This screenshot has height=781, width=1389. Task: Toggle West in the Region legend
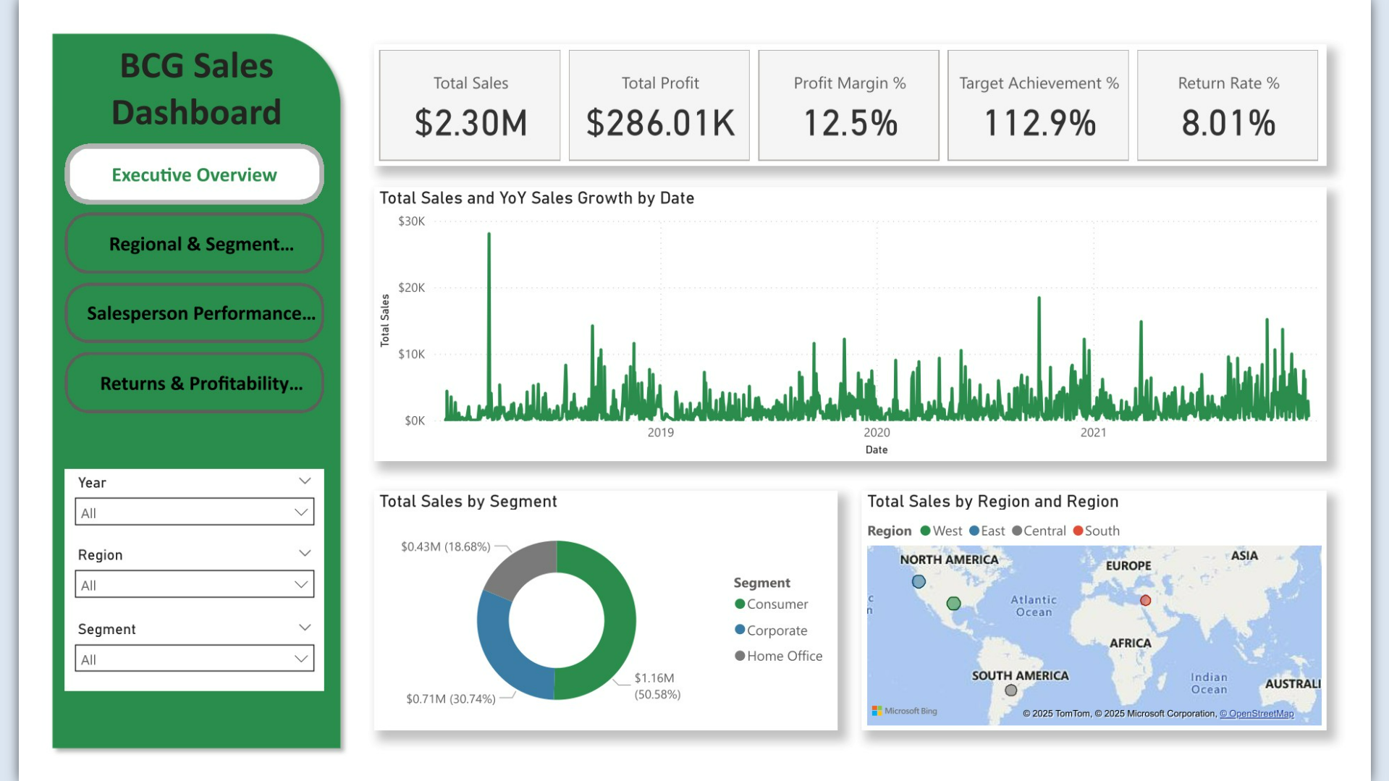[941, 531]
